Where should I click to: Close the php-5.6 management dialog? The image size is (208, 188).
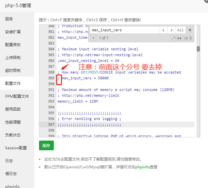[206, 1]
